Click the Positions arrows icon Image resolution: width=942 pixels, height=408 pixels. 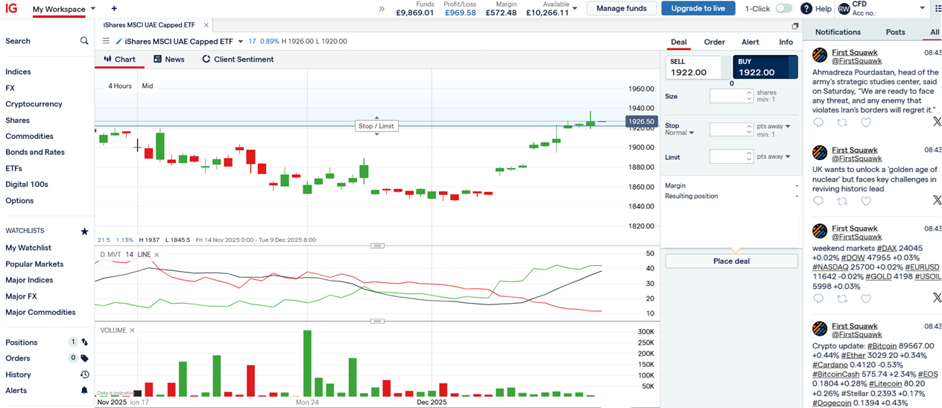coord(85,342)
